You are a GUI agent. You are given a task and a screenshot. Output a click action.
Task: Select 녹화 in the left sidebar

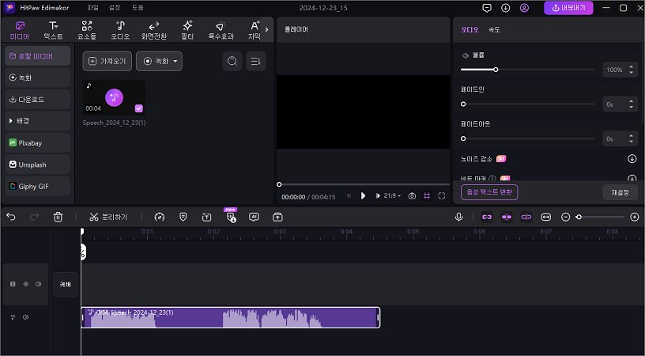click(37, 78)
